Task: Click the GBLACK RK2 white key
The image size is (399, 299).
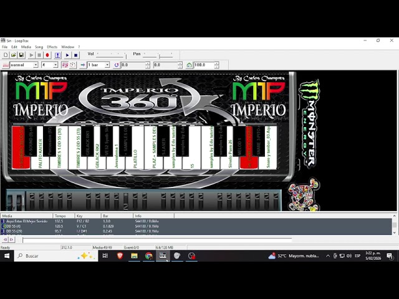Action: pyautogui.click(x=97, y=163)
